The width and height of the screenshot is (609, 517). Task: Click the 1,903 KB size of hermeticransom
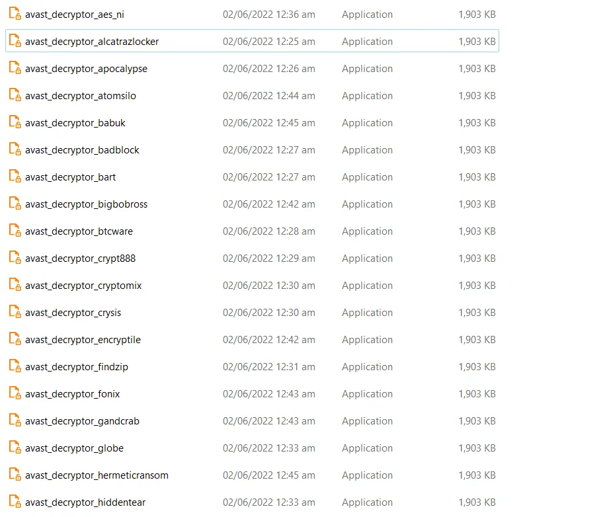(477, 475)
